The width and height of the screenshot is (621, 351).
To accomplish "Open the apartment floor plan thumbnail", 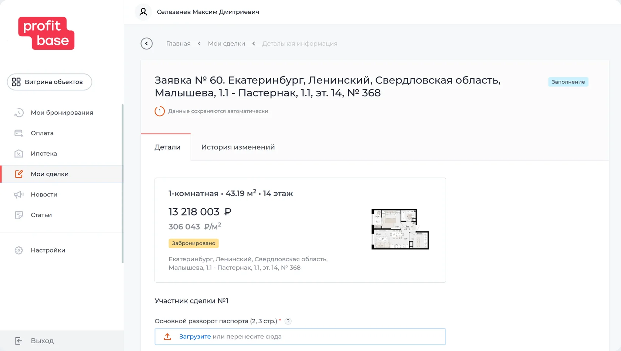I will pyautogui.click(x=400, y=229).
